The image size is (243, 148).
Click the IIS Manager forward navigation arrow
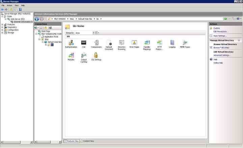point(42,19)
